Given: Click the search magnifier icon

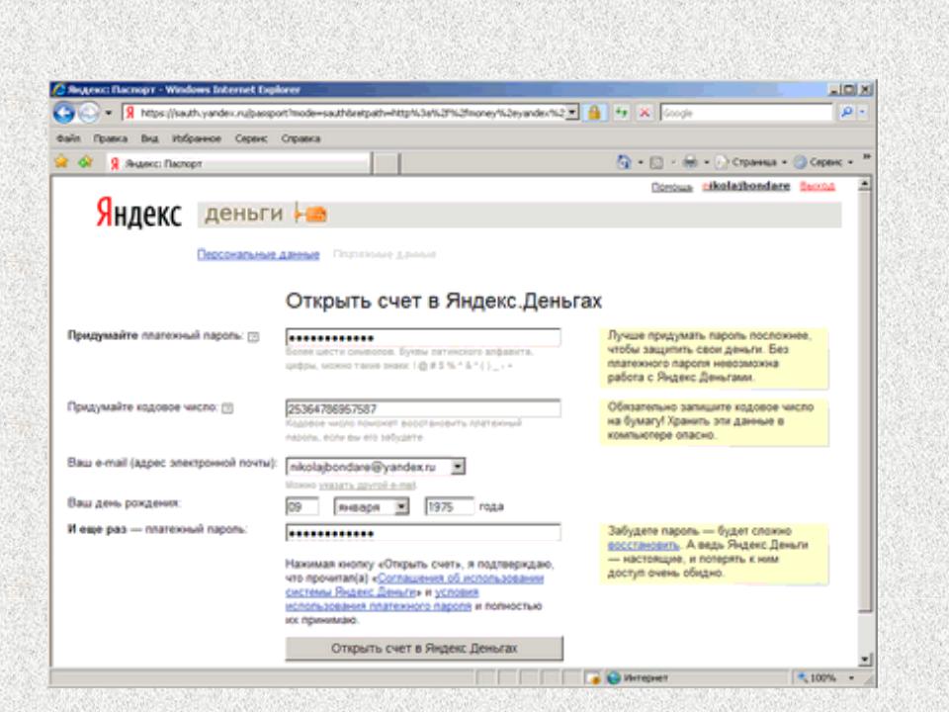Looking at the screenshot, I should click(847, 113).
